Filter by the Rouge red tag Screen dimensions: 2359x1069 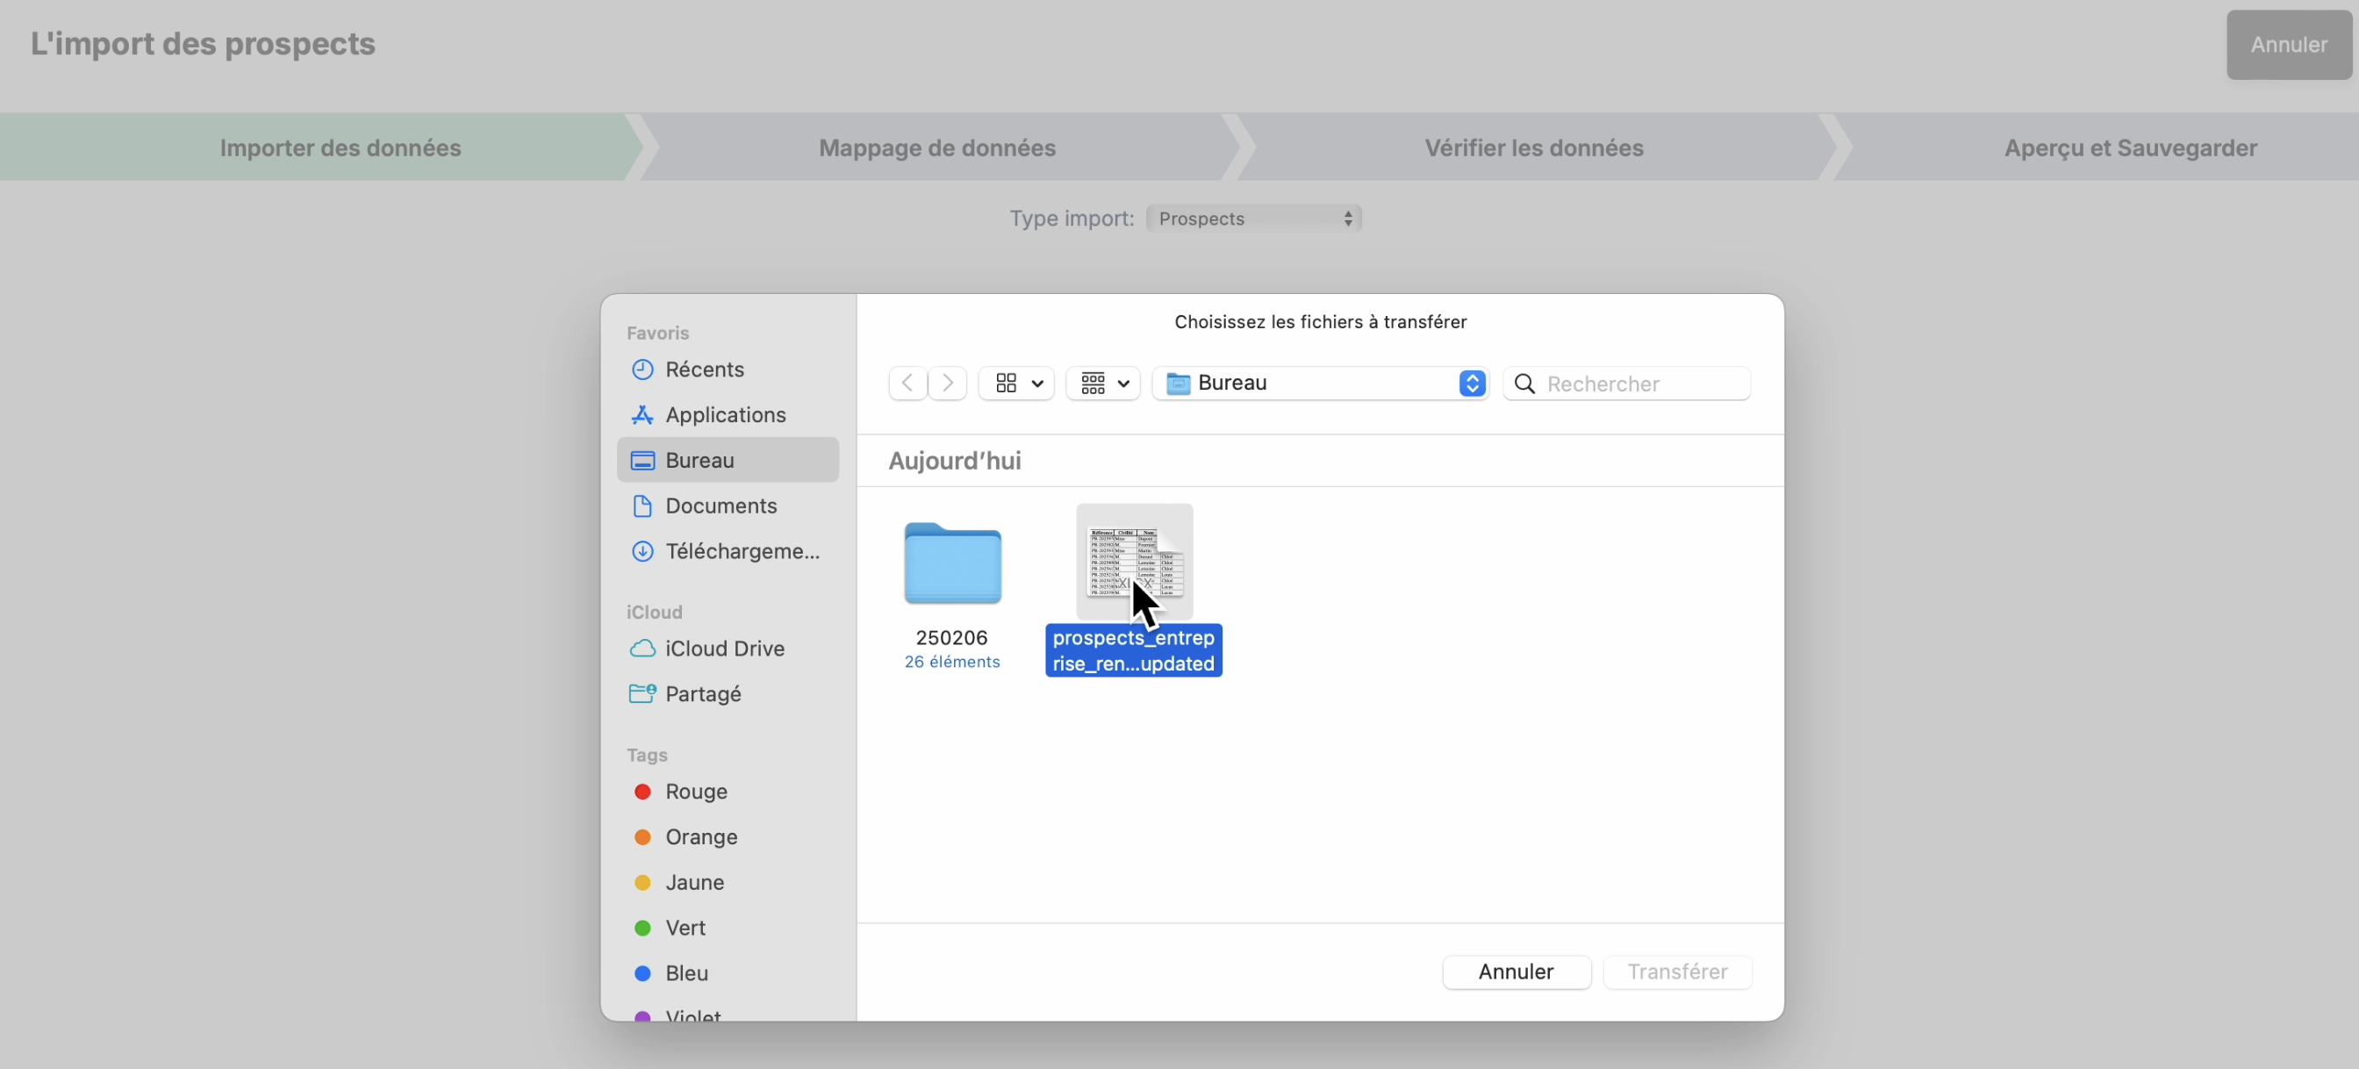(694, 792)
